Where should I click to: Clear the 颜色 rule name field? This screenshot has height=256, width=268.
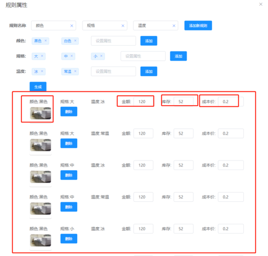(72, 26)
